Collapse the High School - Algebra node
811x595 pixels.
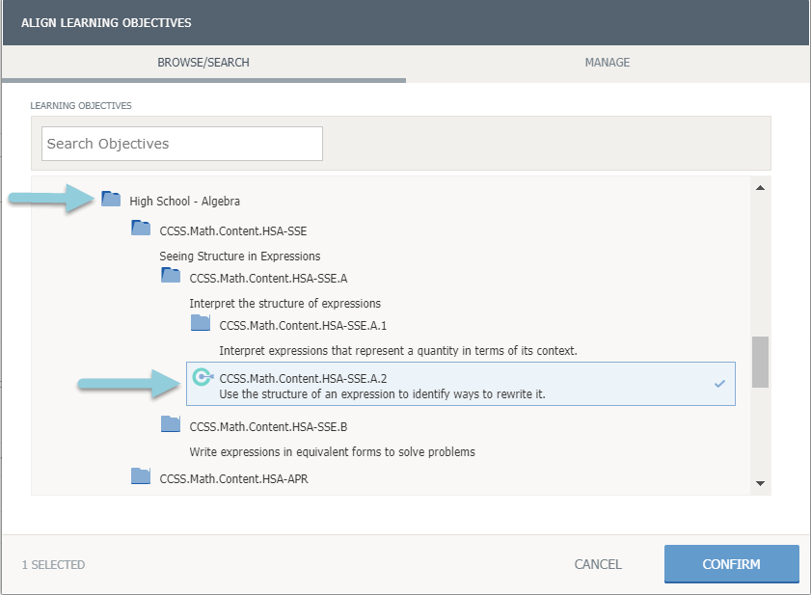click(184, 202)
